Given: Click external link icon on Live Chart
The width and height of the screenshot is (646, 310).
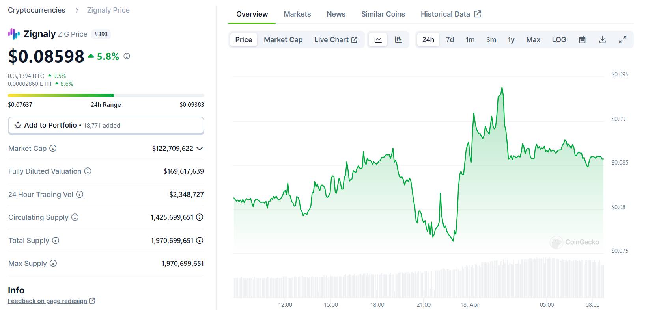Looking at the screenshot, I should point(354,40).
